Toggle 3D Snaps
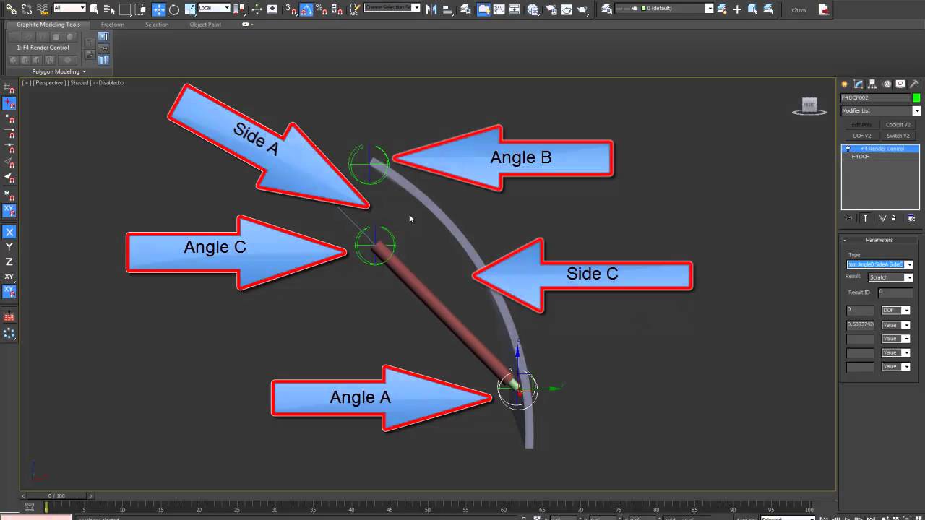This screenshot has width=925, height=520. [291, 9]
